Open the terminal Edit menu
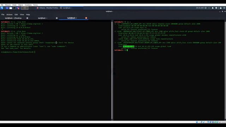226x127 pixels. click(16, 14)
